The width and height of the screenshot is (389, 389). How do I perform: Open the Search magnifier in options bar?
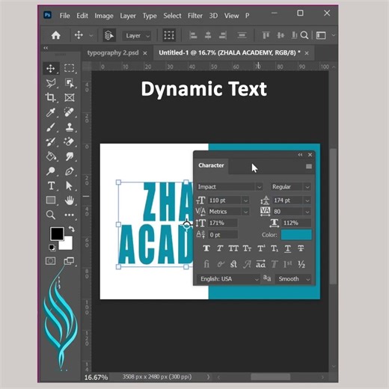point(304,35)
